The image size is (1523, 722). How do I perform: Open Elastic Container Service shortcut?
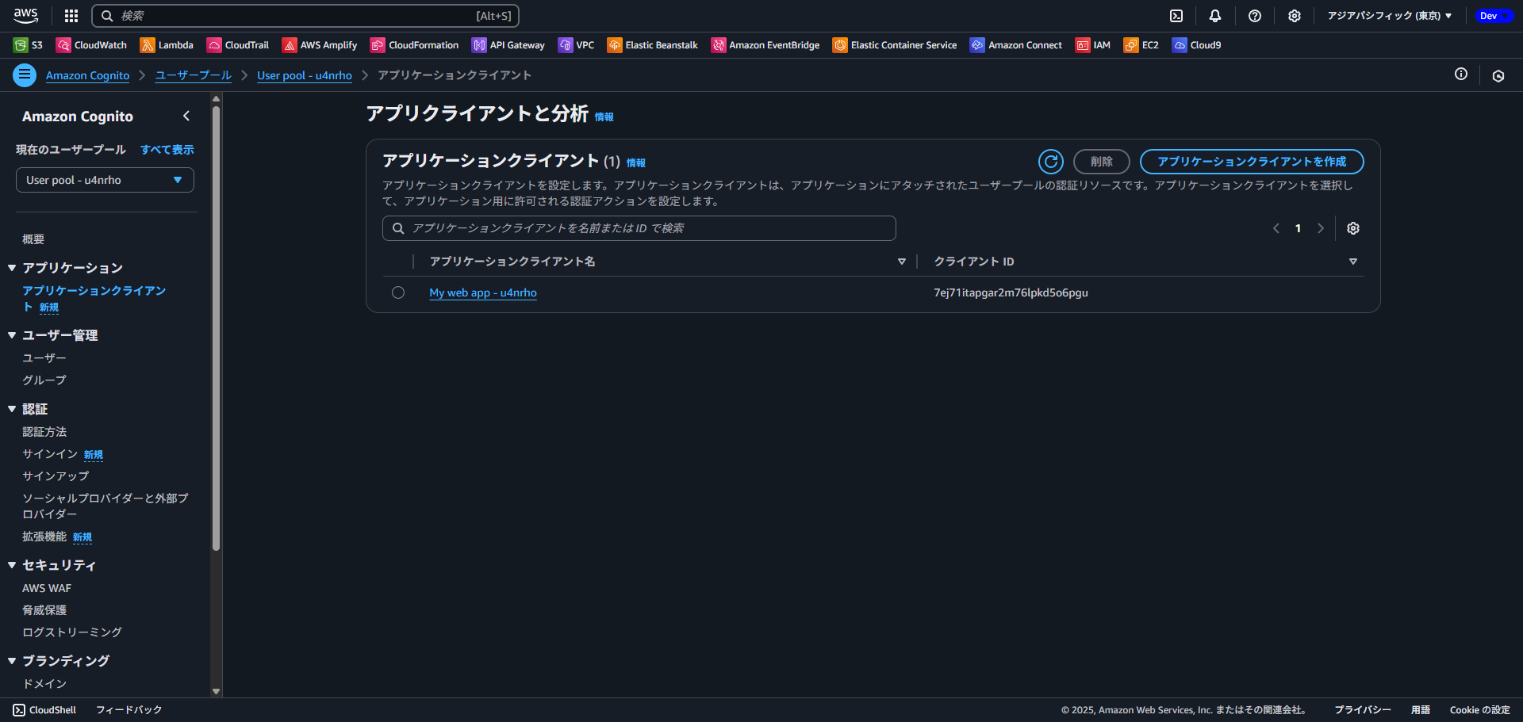(x=895, y=45)
